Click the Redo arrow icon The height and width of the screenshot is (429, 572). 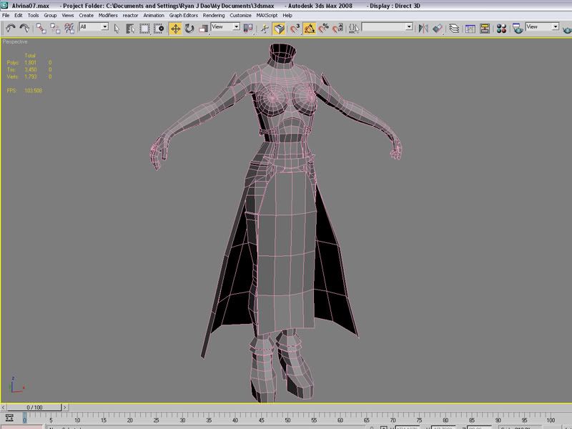24,28
